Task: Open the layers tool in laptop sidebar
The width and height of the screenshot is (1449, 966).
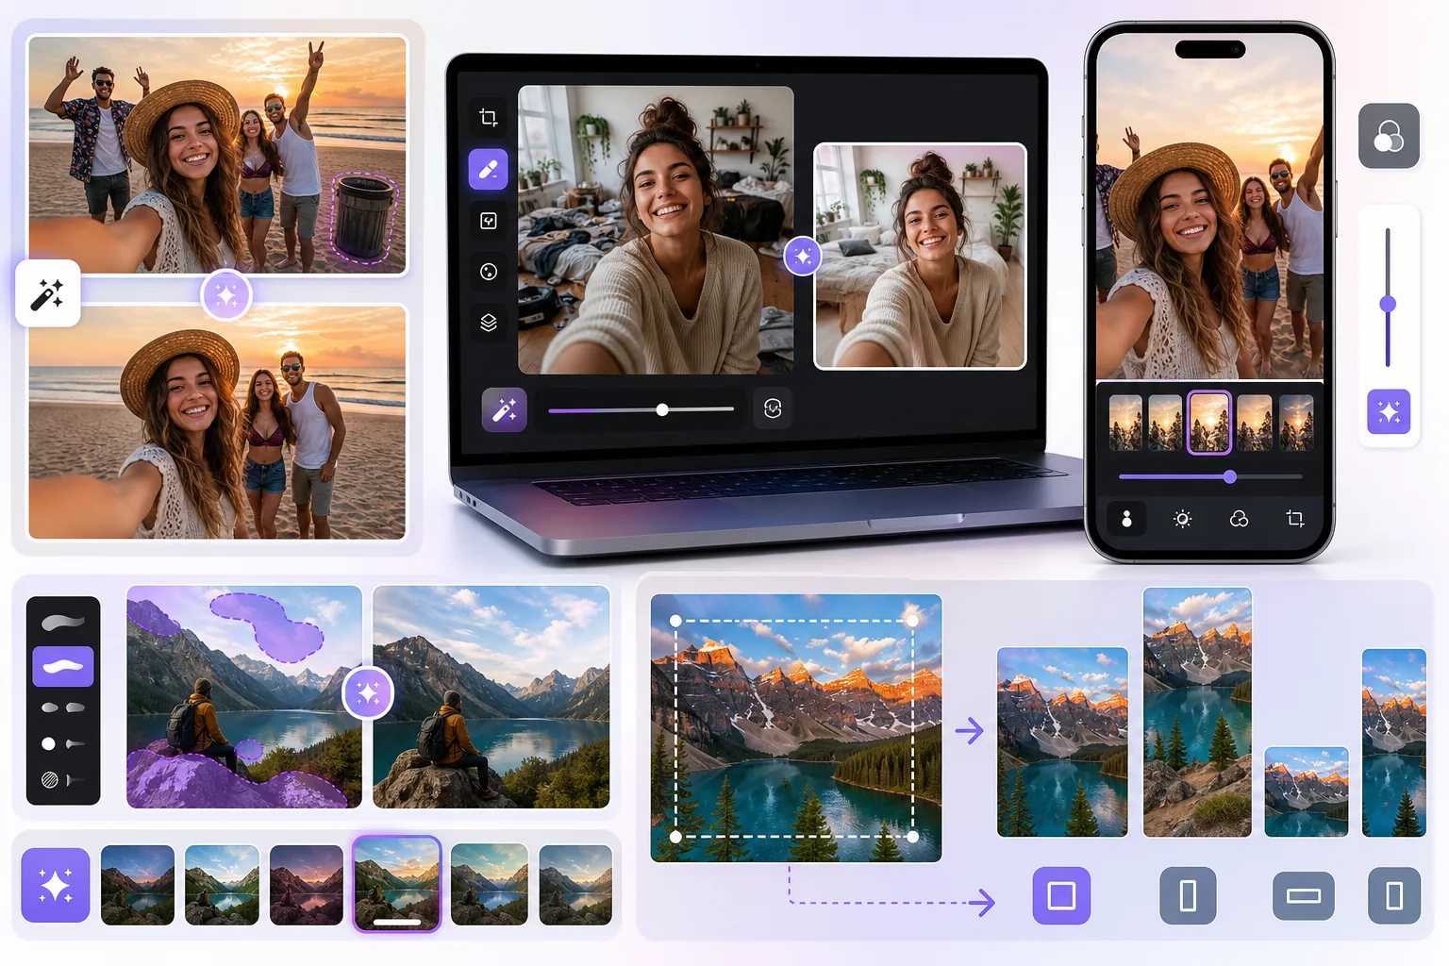Action: coord(488,323)
